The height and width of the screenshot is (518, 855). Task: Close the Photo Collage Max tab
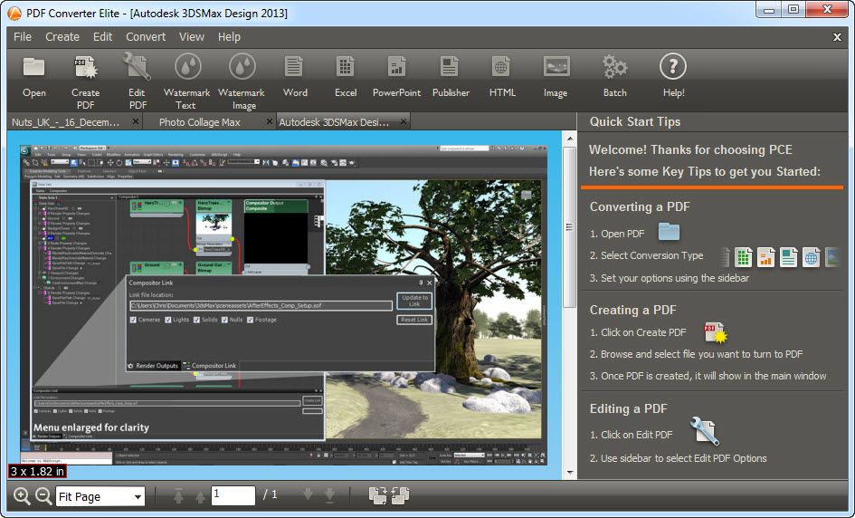pyautogui.click(x=270, y=121)
